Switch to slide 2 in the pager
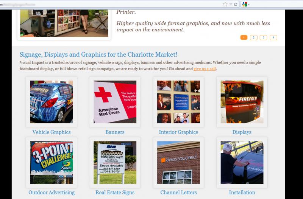The width and height of the screenshot is (303, 199). point(254,37)
